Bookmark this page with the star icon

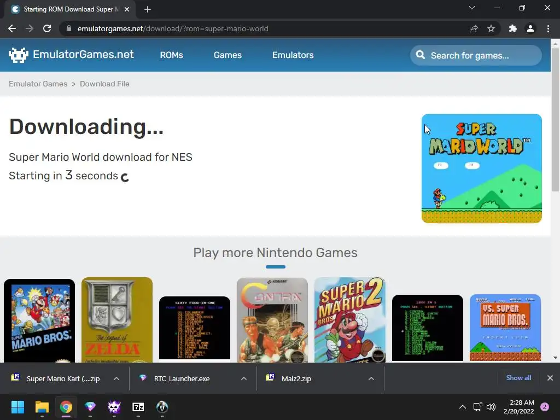pyautogui.click(x=491, y=28)
